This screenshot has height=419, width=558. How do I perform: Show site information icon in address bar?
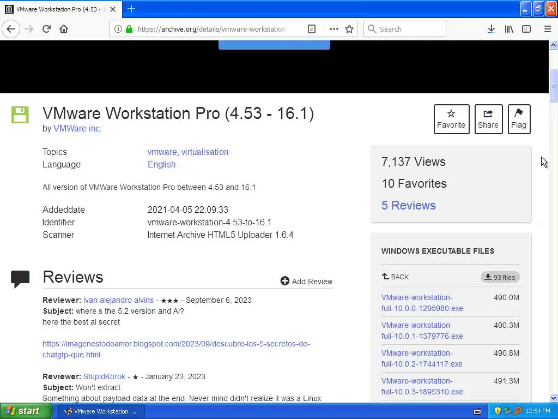(x=118, y=29)
